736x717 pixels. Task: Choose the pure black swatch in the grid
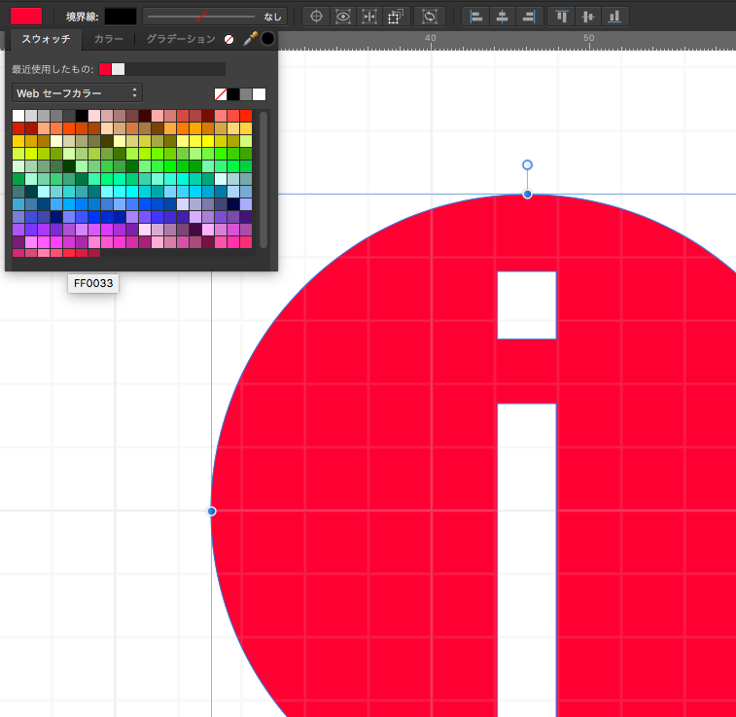pyautogui.click(x=82, y=116)
